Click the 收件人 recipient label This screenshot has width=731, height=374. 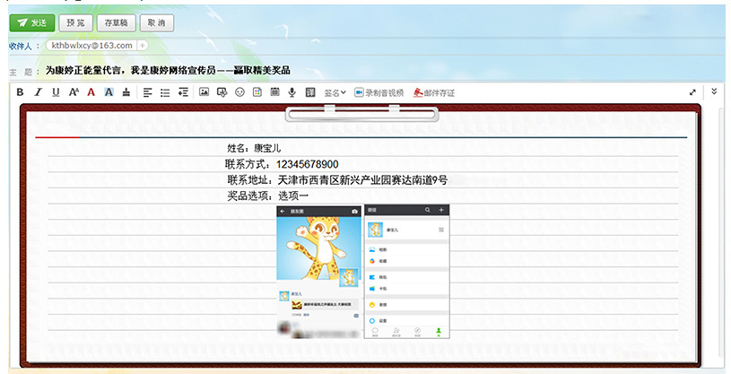[x=21, y=46]
